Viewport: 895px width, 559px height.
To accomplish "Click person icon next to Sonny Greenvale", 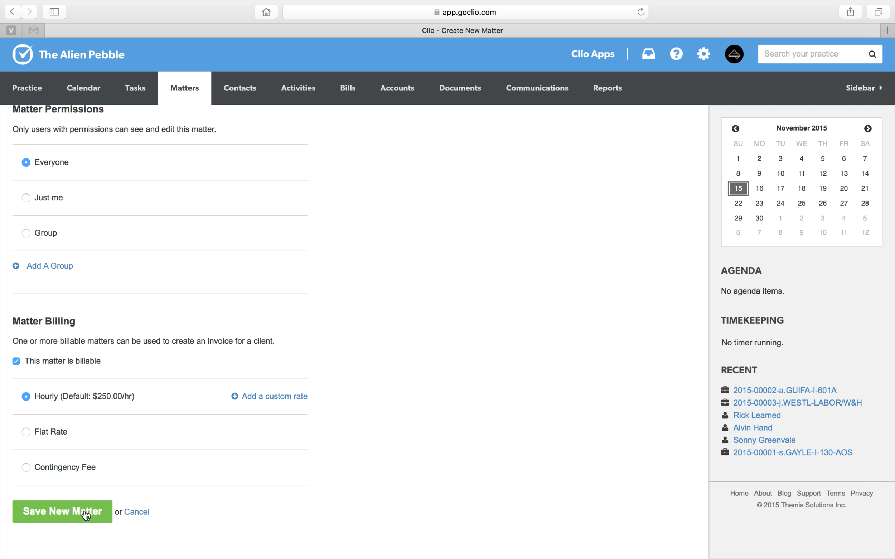I will point(725,440).
